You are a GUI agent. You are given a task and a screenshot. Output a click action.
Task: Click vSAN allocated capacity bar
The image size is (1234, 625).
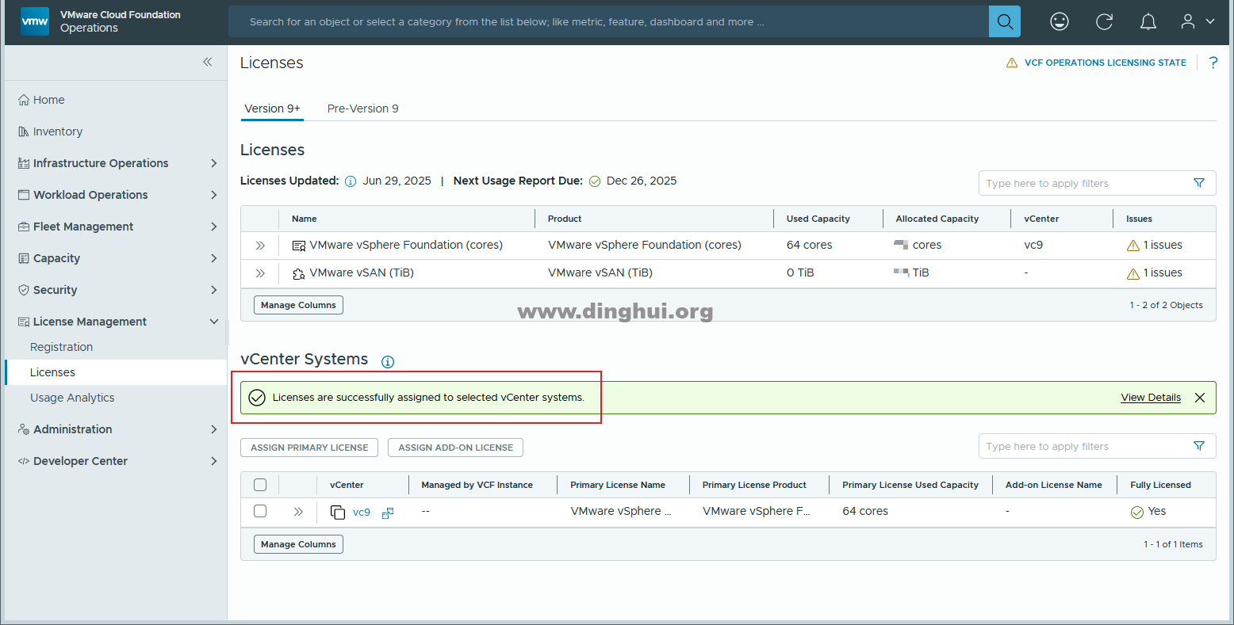[901, 272]
